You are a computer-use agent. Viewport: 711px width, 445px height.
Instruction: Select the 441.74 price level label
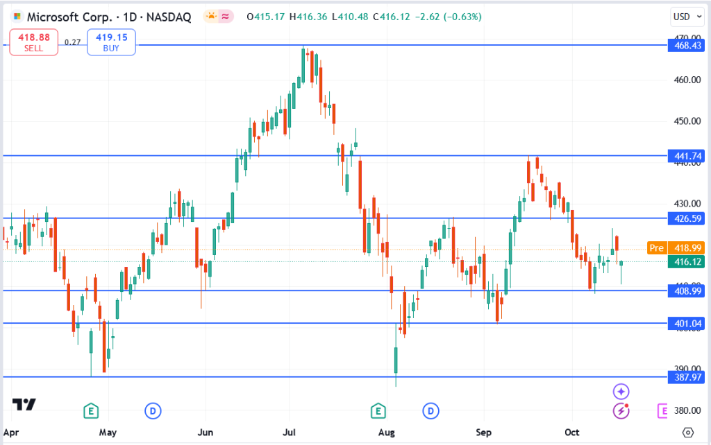(687, 156)
